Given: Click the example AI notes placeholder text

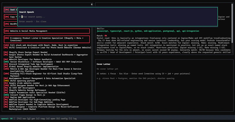Looking at the screenshot, I should (x=135, y=78).
